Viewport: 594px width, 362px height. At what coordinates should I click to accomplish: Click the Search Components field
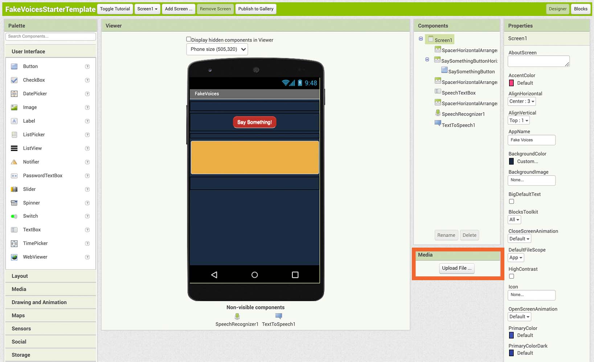tap(51, 37)
